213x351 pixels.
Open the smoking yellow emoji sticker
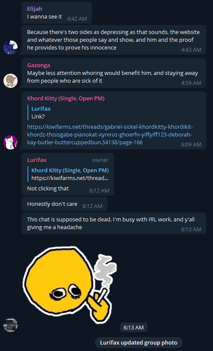coord(70,285)
